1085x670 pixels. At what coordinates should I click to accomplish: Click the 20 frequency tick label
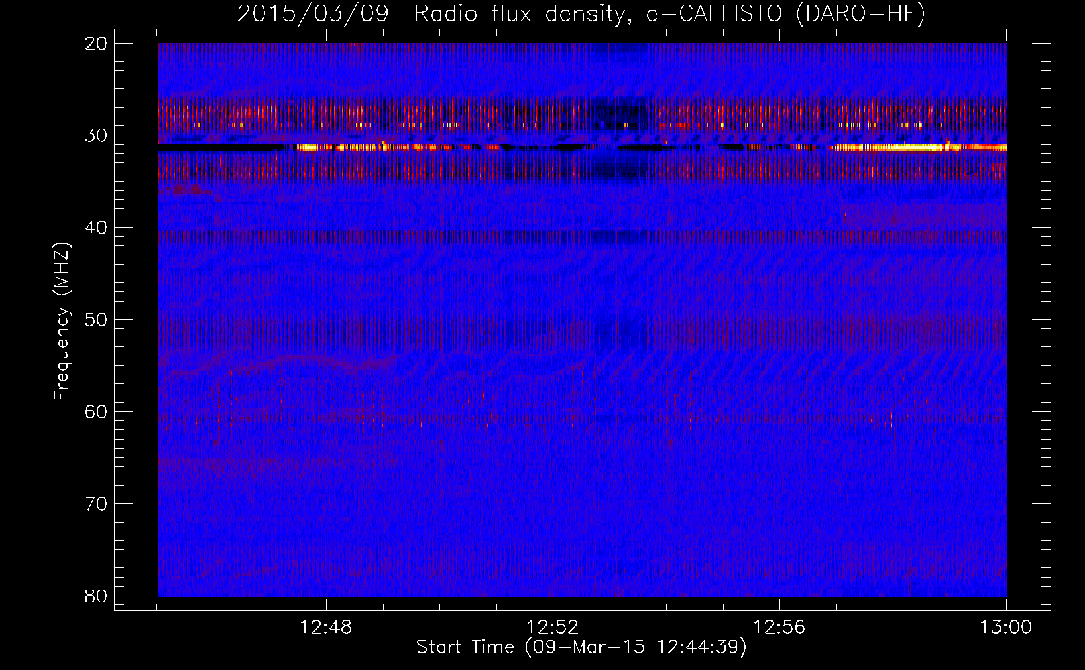(96, 44)
